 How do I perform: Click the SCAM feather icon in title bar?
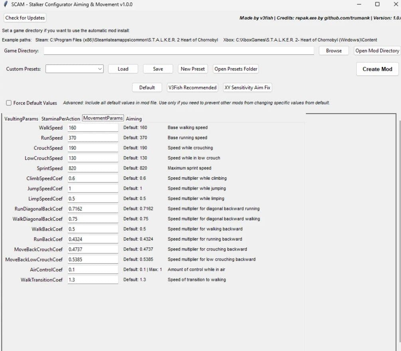tap(5, 4)
